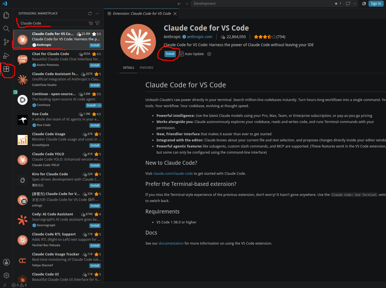The height and width of the screenshot is (288, 386).
Task: Install the Roo Code extension
Action: coord(95,125)
